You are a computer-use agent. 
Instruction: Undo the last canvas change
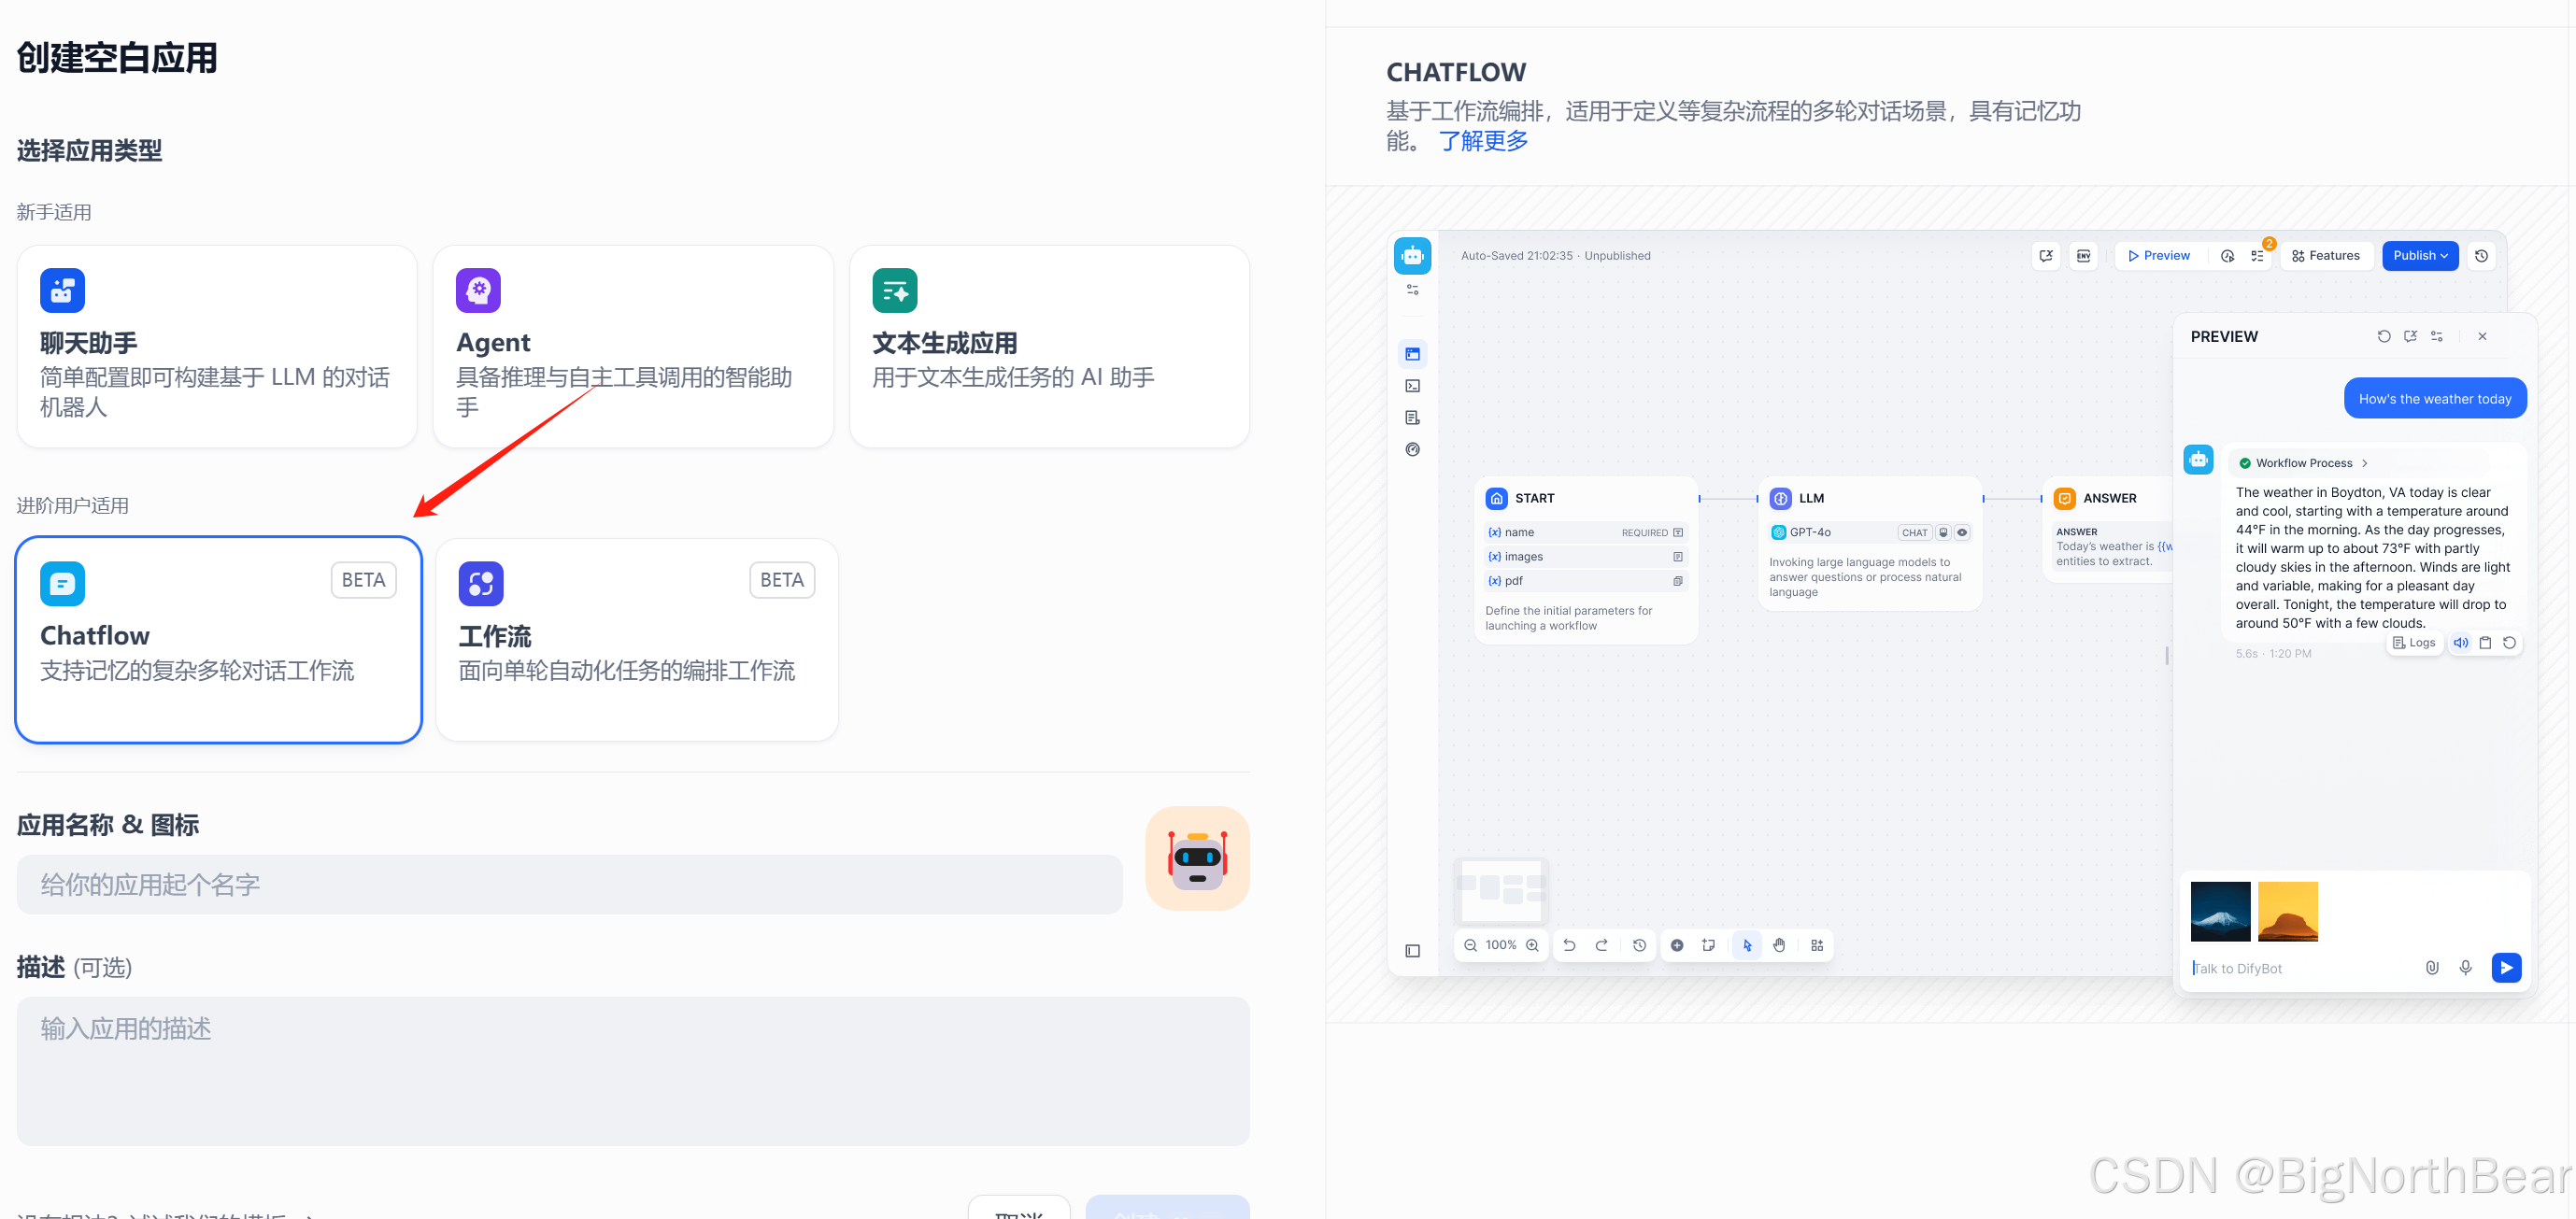(1570, 945)
